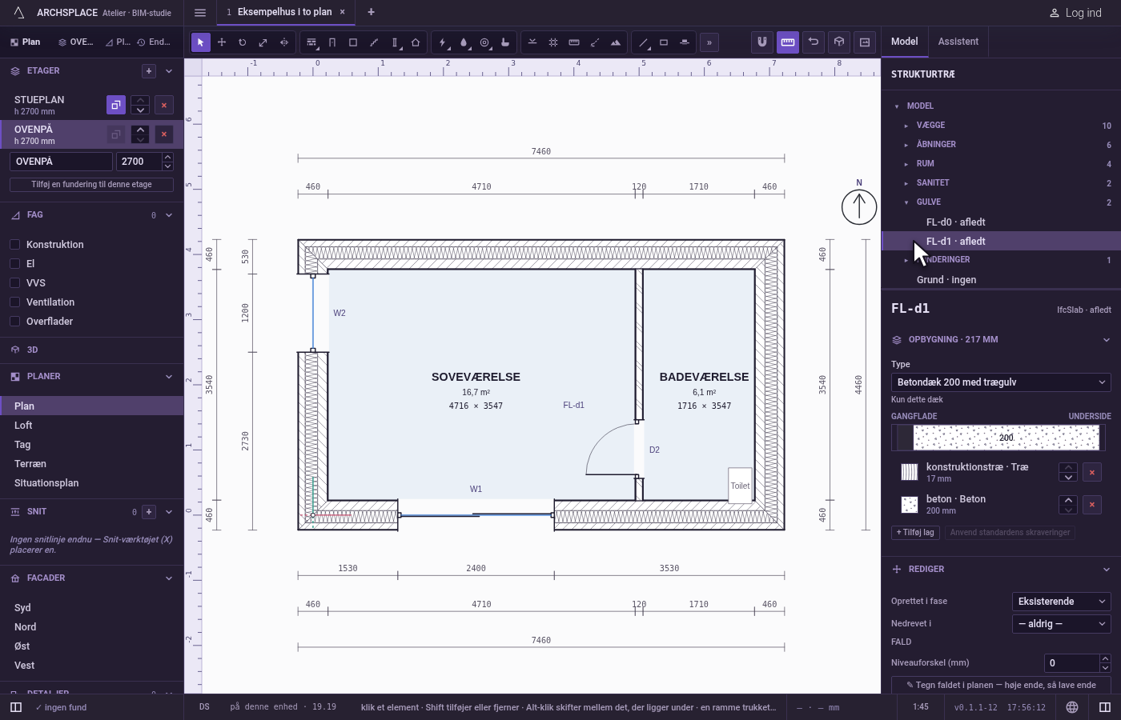Open the 3D cube view button
Screen dimensions: 1121x720
(x=839, y=42)
